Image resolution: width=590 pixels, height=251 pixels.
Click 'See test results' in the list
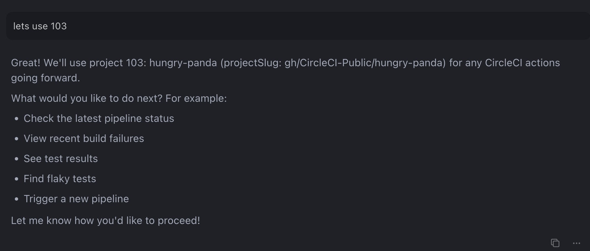coord(60,158)
